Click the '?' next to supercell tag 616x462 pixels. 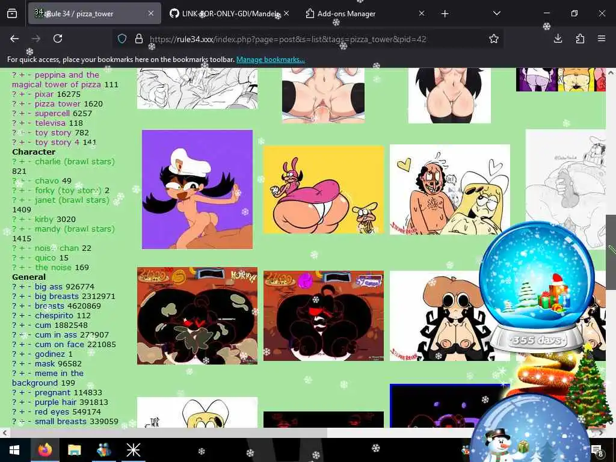[14, 114]
